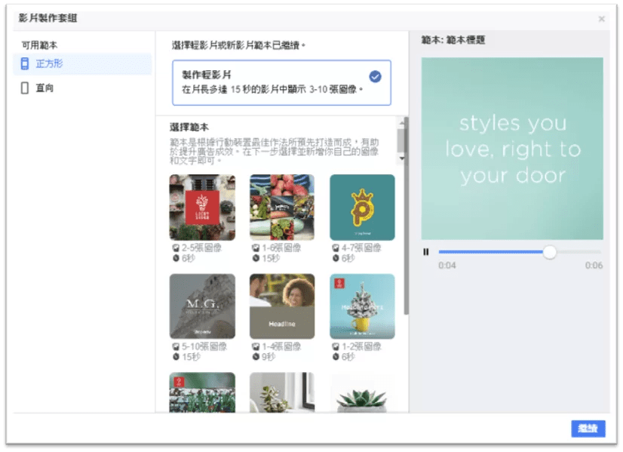The height and width of the screenshot is (452, 623).
Task: Pick the M.G. mountain template
Action: (202, 306)
